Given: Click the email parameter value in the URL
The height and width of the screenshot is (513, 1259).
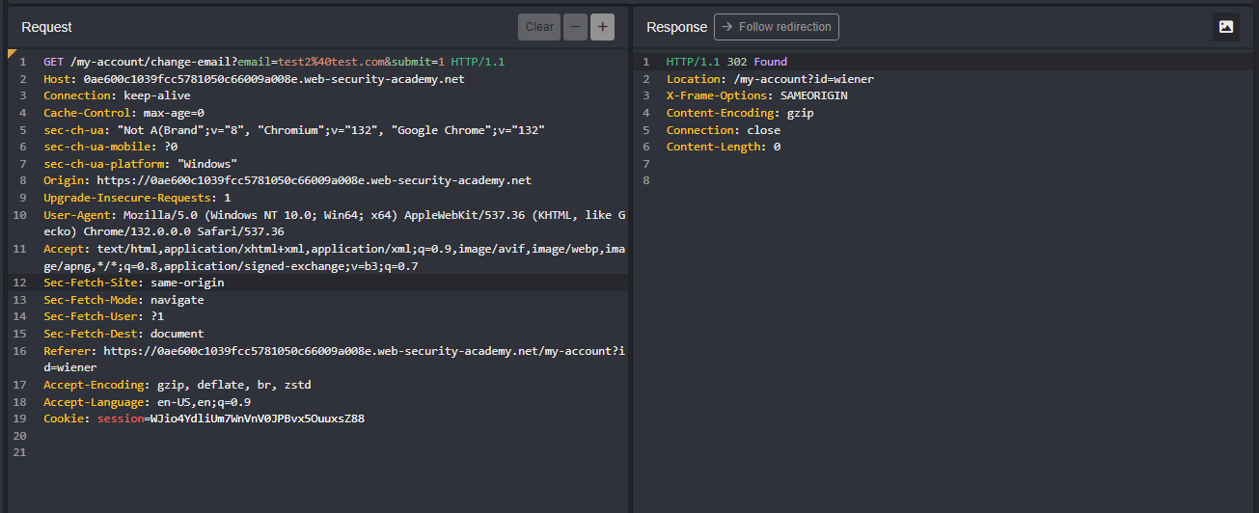Looking at the screenshot, I should (x=331, y=62).
